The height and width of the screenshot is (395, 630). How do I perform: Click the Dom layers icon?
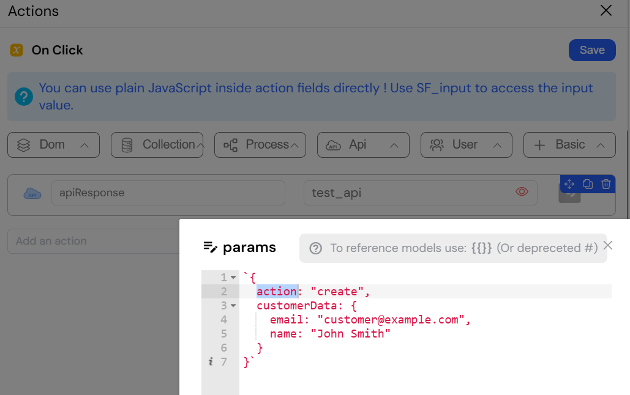[x=24, y=145]
